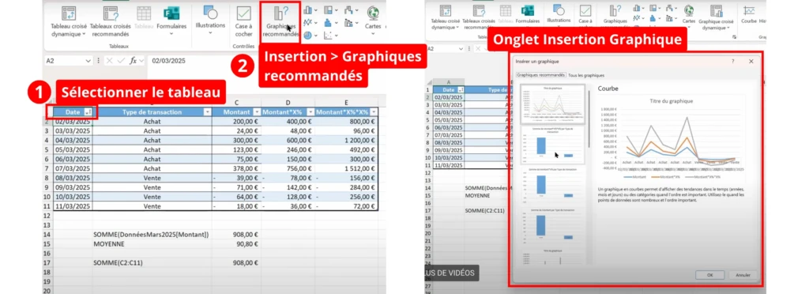Select 'Somme de Montant*X%*X%' column chart thumbnail
Image resolution: width=809 pixels, height=294 pixels.
(552, 146)
